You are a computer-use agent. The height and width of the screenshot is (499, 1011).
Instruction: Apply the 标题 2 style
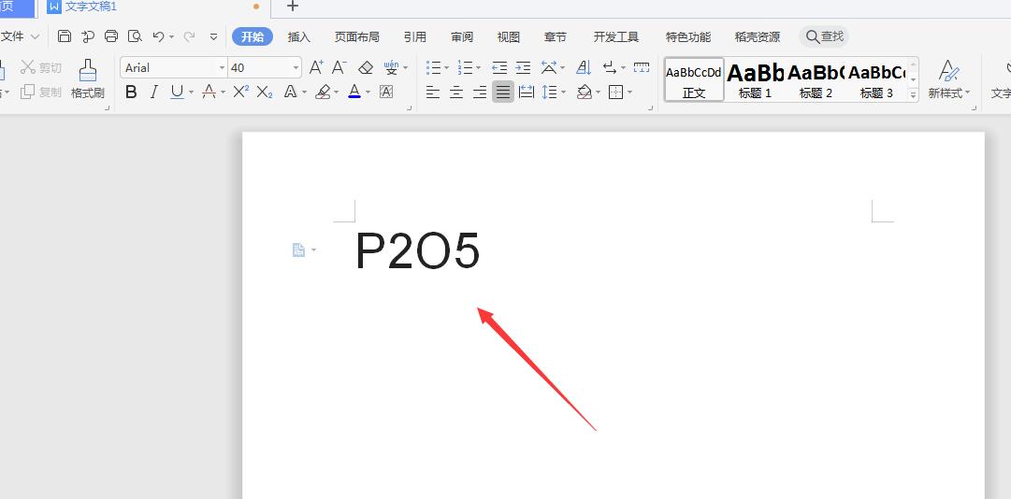pos(816,79)
